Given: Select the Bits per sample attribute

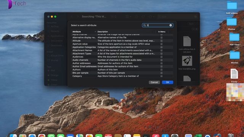Looking at the screenshot, I should 122,73.
